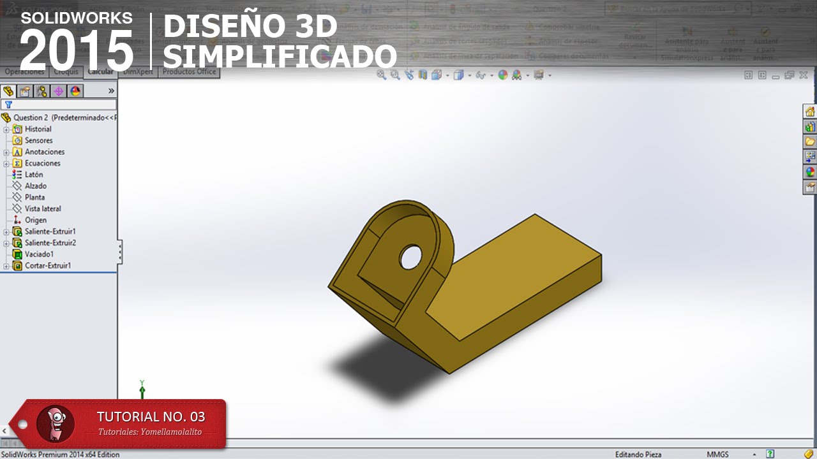The height and width of the screenshot is (459, 817).
Task: Open the Design Library task pane icon
Action: [810, 127]
